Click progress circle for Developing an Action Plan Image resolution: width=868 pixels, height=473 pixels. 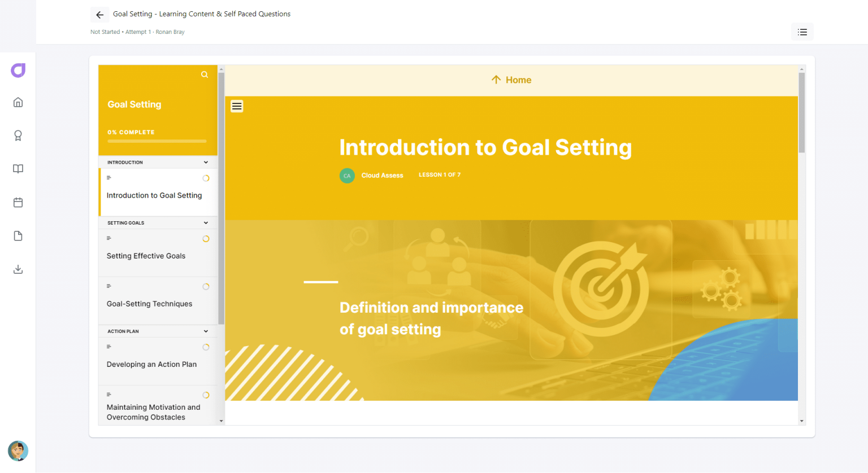(x=206, y=347)
